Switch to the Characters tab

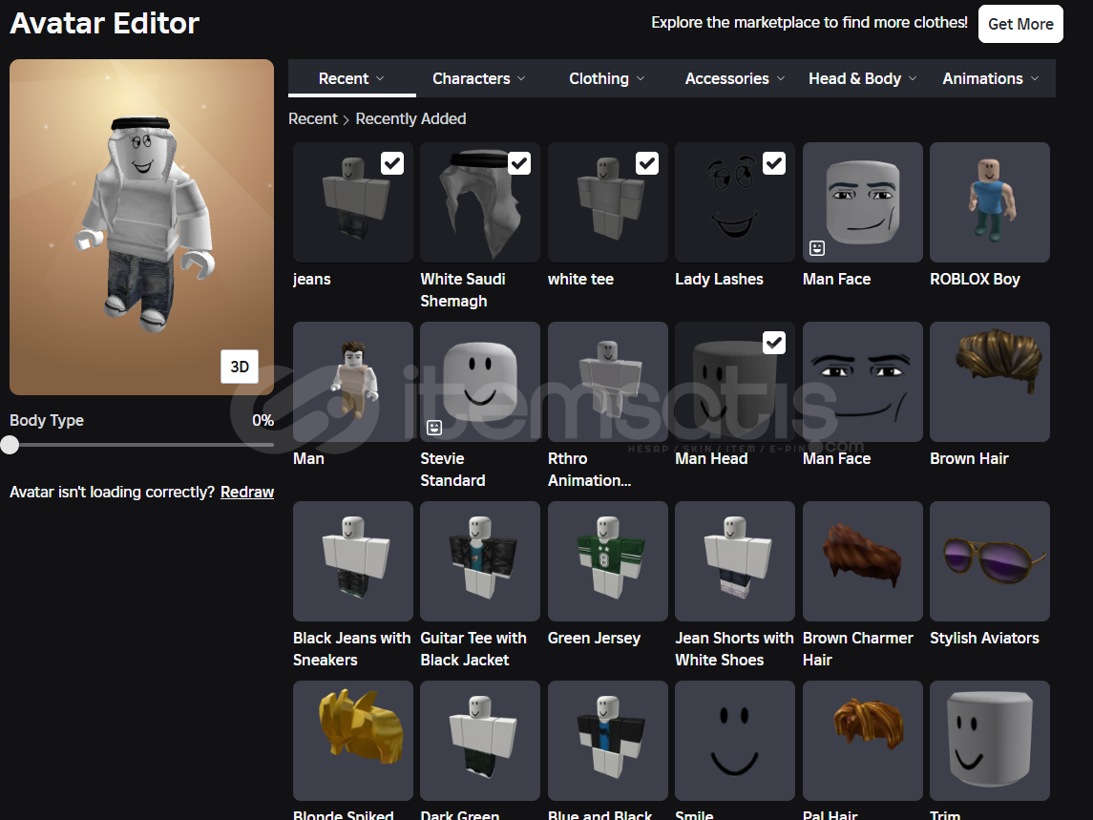click(478, 78)
